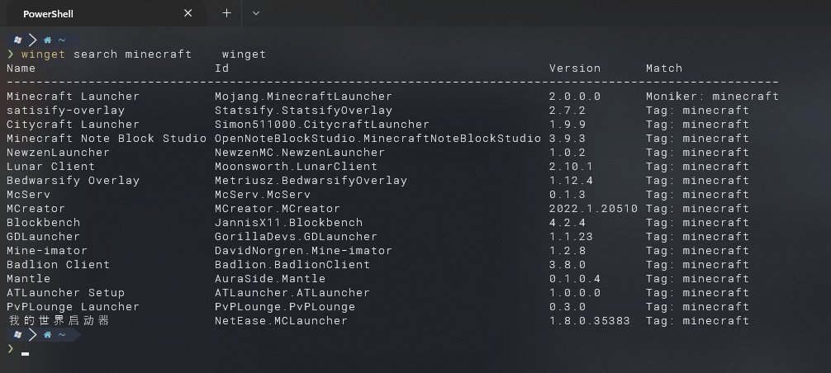
Task: Click version 0.1.0.4
Action: [x=574, y=278]
